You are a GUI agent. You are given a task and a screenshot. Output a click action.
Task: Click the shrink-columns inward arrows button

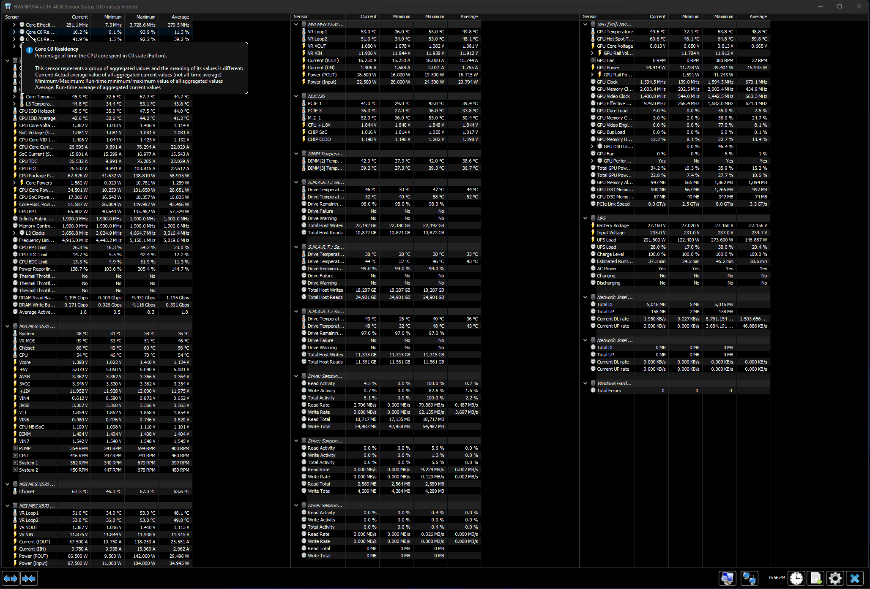(x=29, y=578)
